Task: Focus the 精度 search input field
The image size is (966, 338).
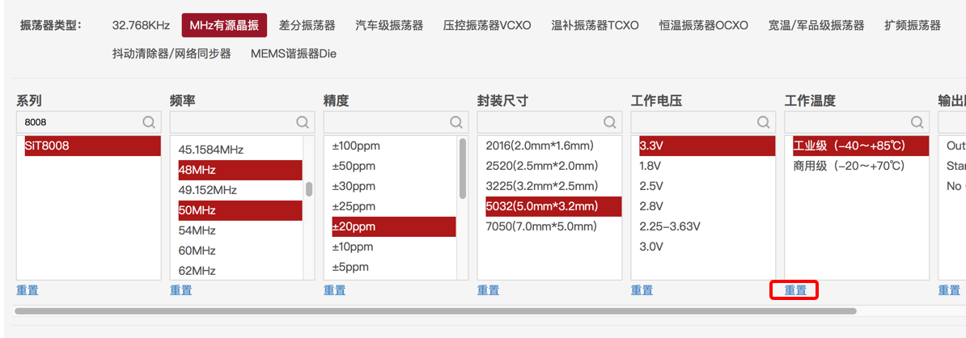Action: coord(396,122)
